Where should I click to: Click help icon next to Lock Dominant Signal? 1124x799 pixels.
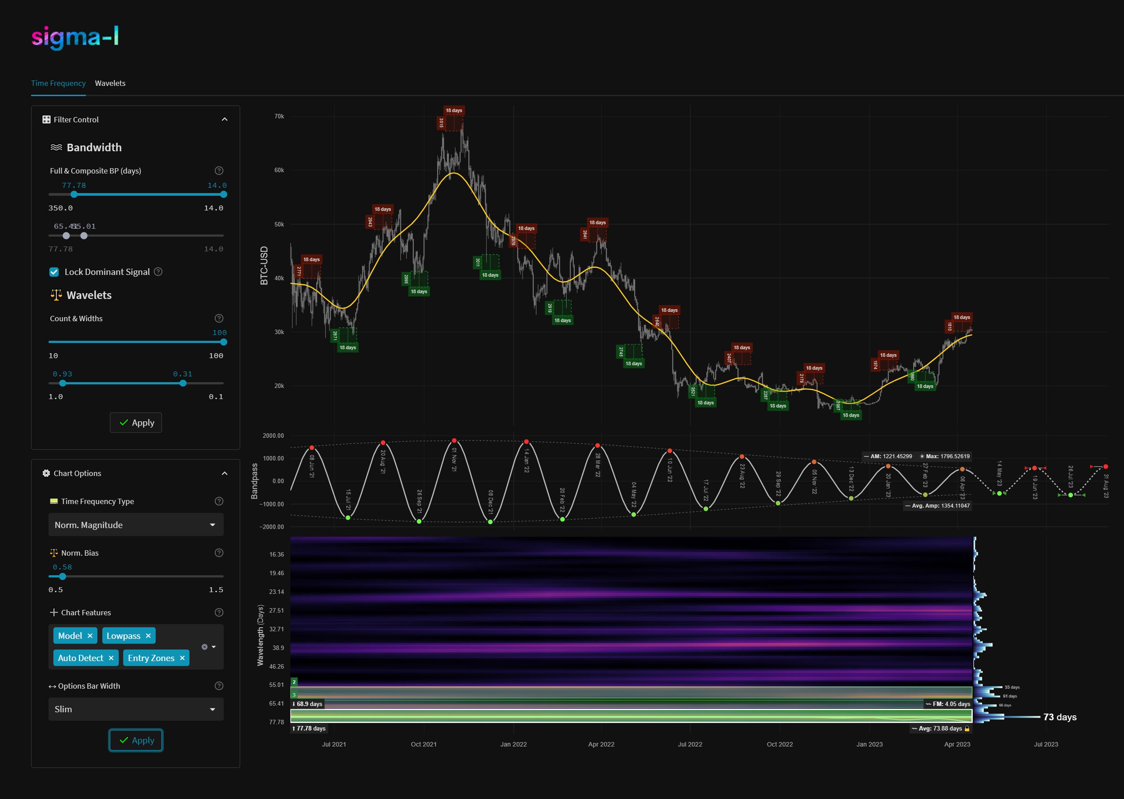[x=158, y=271]
